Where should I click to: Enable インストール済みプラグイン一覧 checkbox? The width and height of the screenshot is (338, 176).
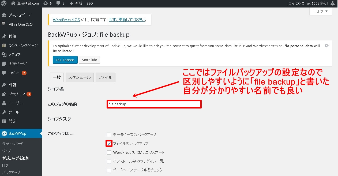tap(109, 161)
